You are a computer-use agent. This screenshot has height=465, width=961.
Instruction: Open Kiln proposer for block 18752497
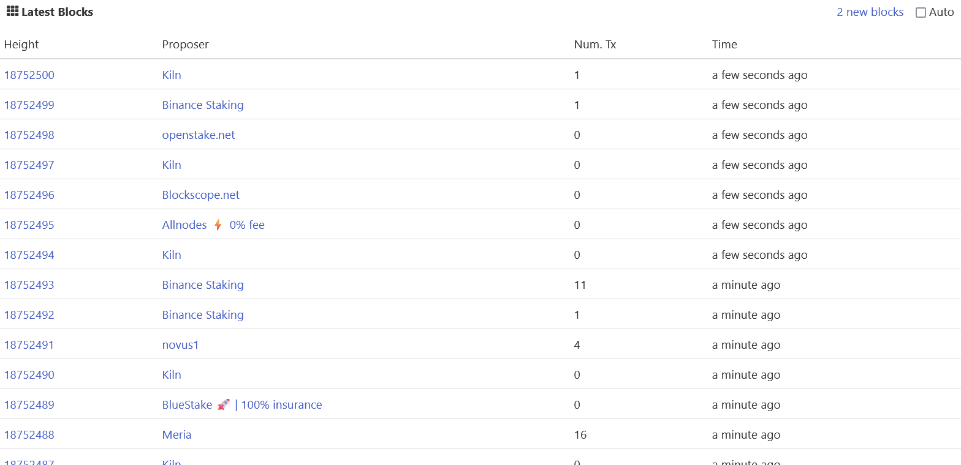(172, 165)
